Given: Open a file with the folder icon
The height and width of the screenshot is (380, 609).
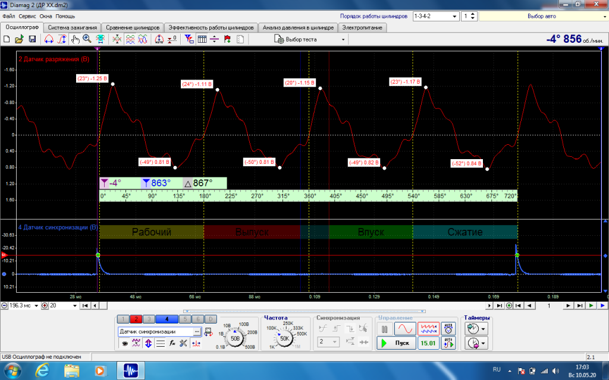Looking at the screenshot, I should tap(19, 39).
